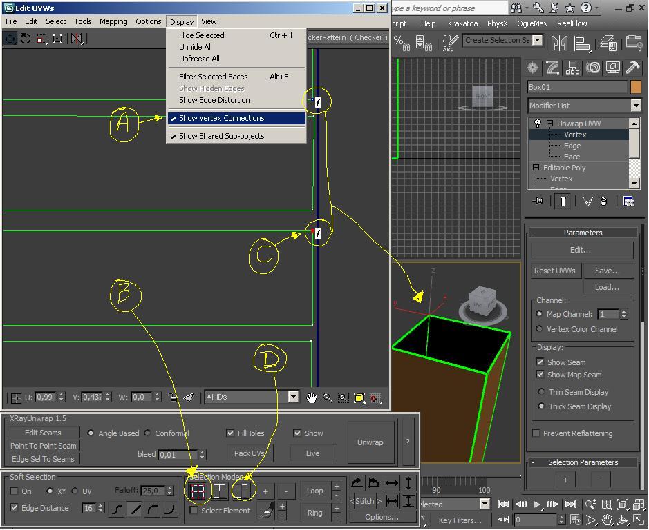Increase the Map Channel spinner value
Image resolution: width=649 pixels, height=530 pixels.
(x=623, y=312)
